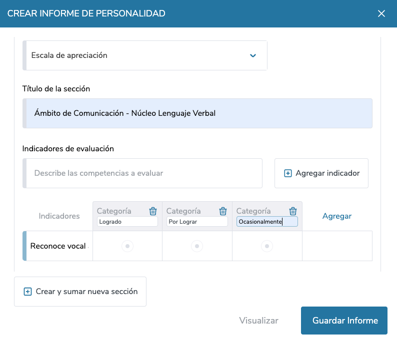Click the Indicadores column header text
397x342 pixels.
click(x=59, y=216)
